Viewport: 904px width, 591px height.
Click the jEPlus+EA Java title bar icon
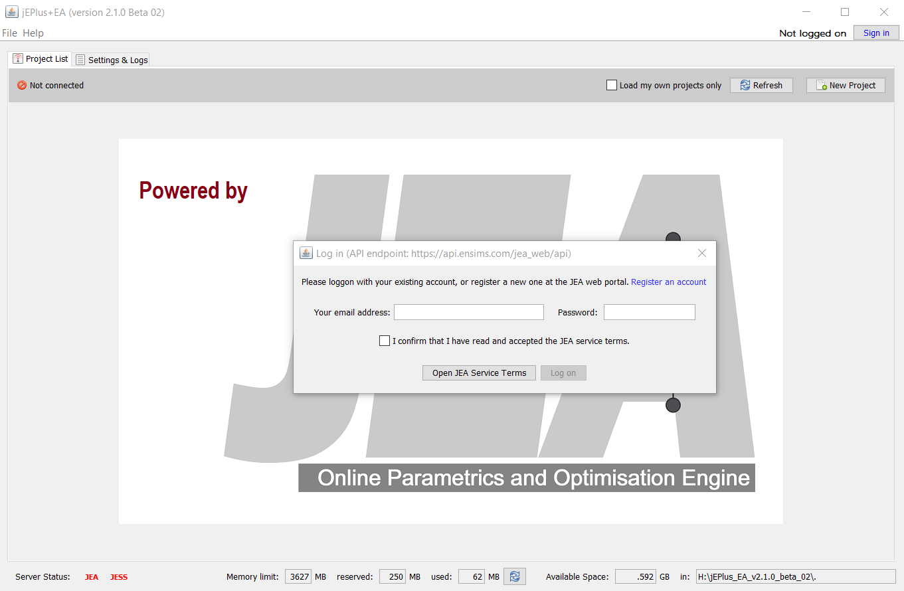[11, 12]
